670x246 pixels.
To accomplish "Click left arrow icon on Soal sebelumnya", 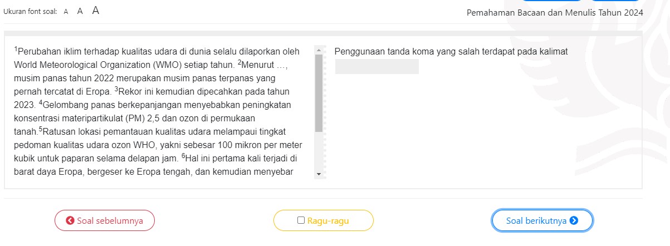I will click(x=70, y=221).
